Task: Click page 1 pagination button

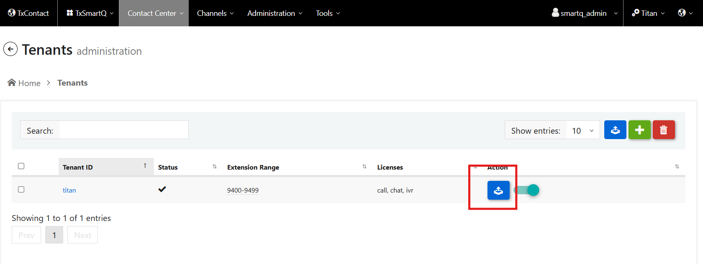Action: [54, 235]
